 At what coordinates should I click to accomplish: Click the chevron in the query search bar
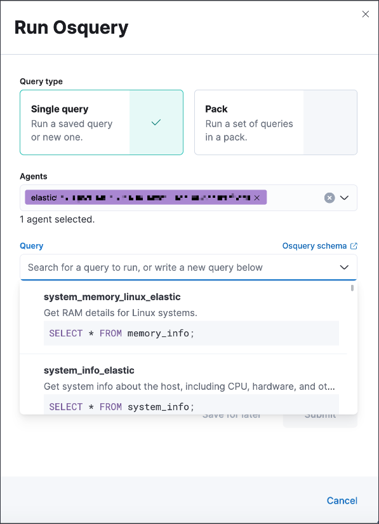[x=344, y=267]
